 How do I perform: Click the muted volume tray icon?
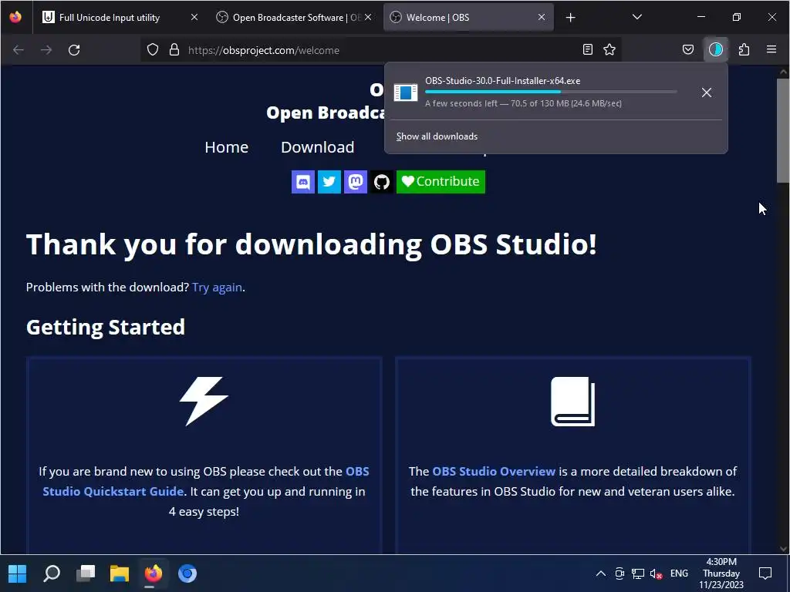(656, 573)
